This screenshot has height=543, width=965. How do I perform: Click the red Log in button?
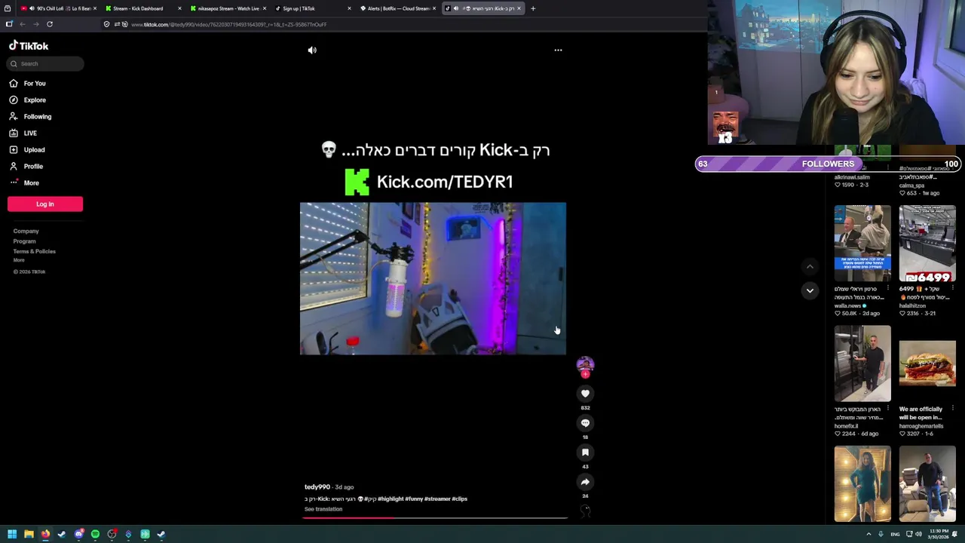point(45,204)
